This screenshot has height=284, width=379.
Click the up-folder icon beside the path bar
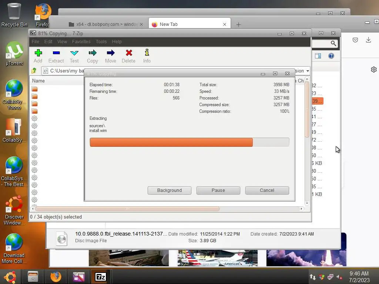pyautogui.click(x=34, y=71)
